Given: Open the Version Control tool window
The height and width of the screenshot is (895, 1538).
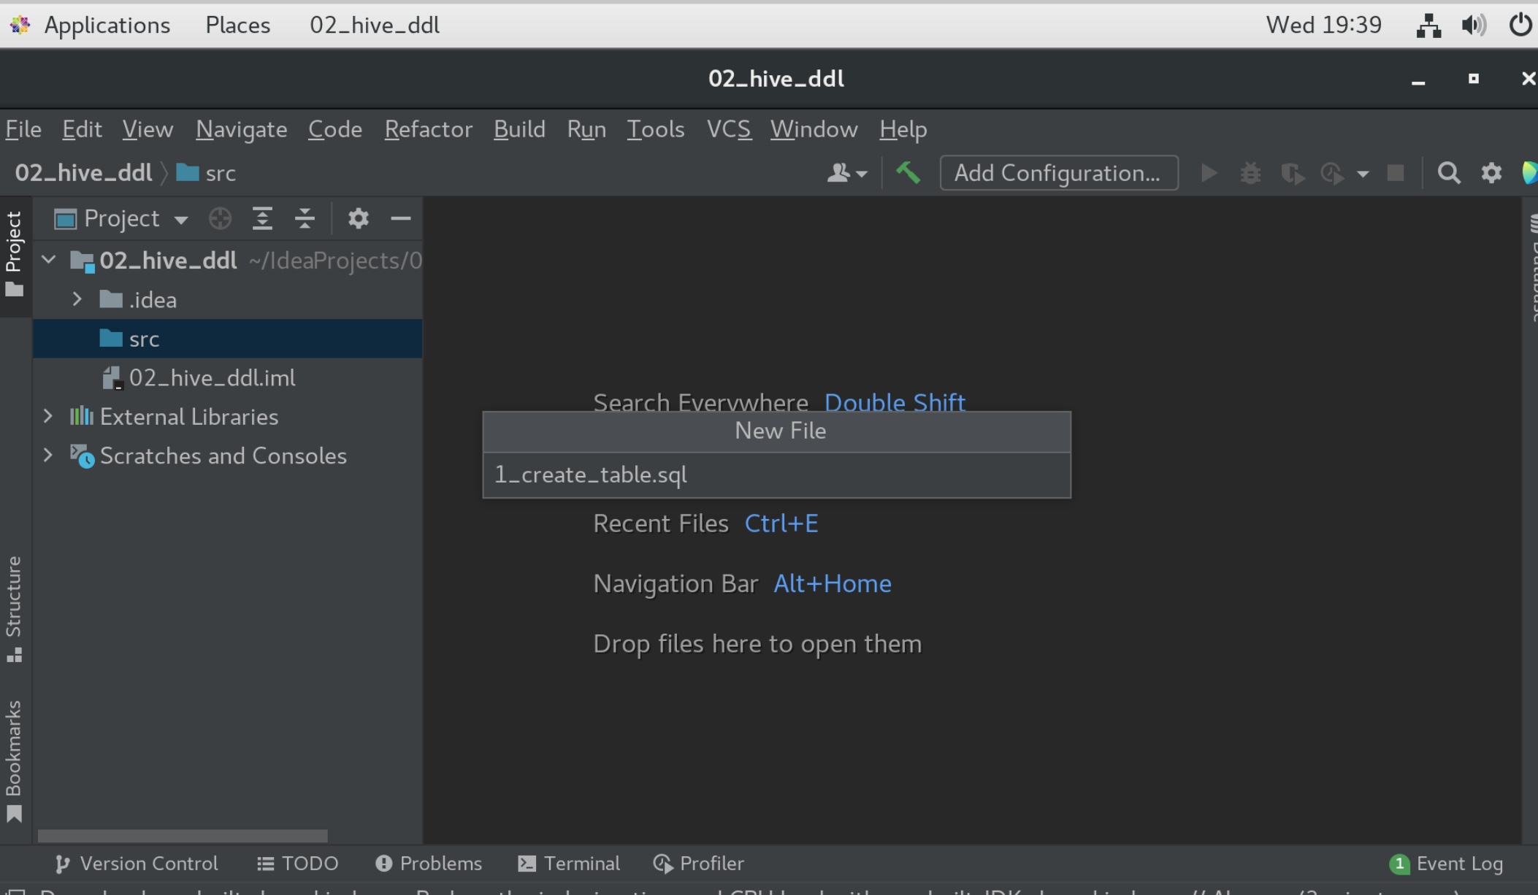Looking at the screenshot, I should (137, 864).
